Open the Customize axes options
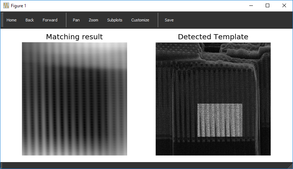The height and width of the screenshot is (169, 293). click(x=140, y=20)
